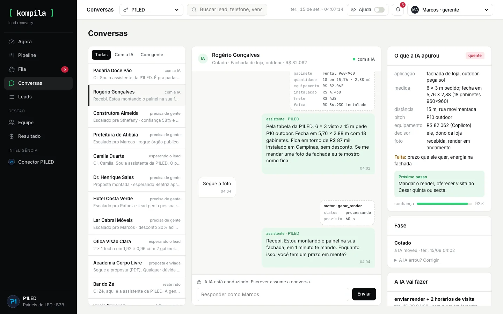This screenshot has width=503, height=314.
Task: Open Conector P1LED integration icon
Action: click(x=12, y=162)
